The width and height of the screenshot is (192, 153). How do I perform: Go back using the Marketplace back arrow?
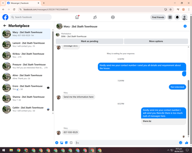[x=5, y=26]
